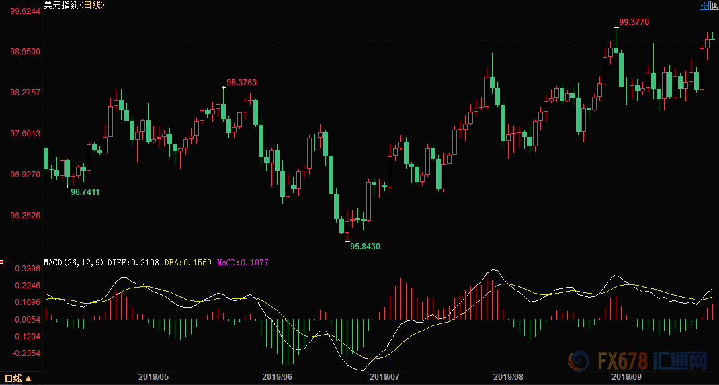Click the 2019/09 date on time axis
Viewport: 719px width, 385px height.
(626, 378)
